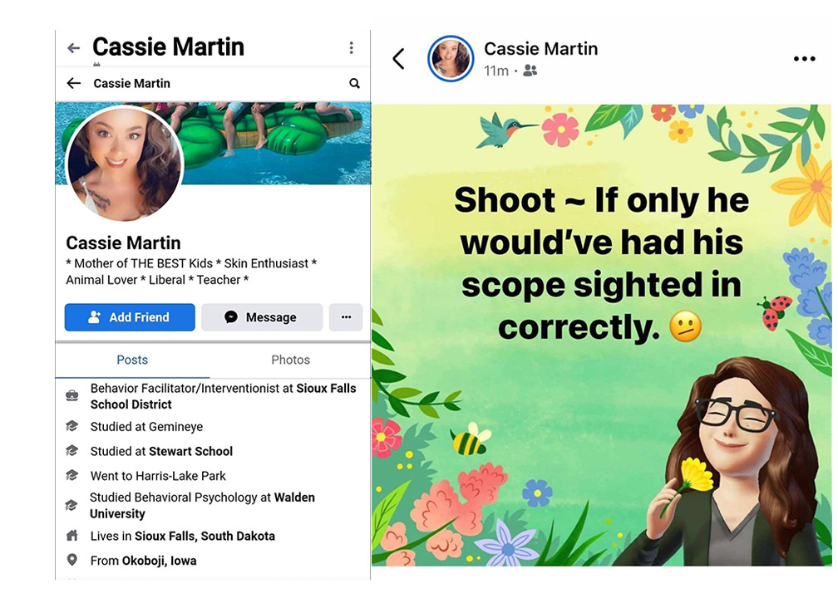Viewport: 838px width, 598px height.
Task: Tap the location pin beside From Okoboji, Iowa
Action: [71, 560]
